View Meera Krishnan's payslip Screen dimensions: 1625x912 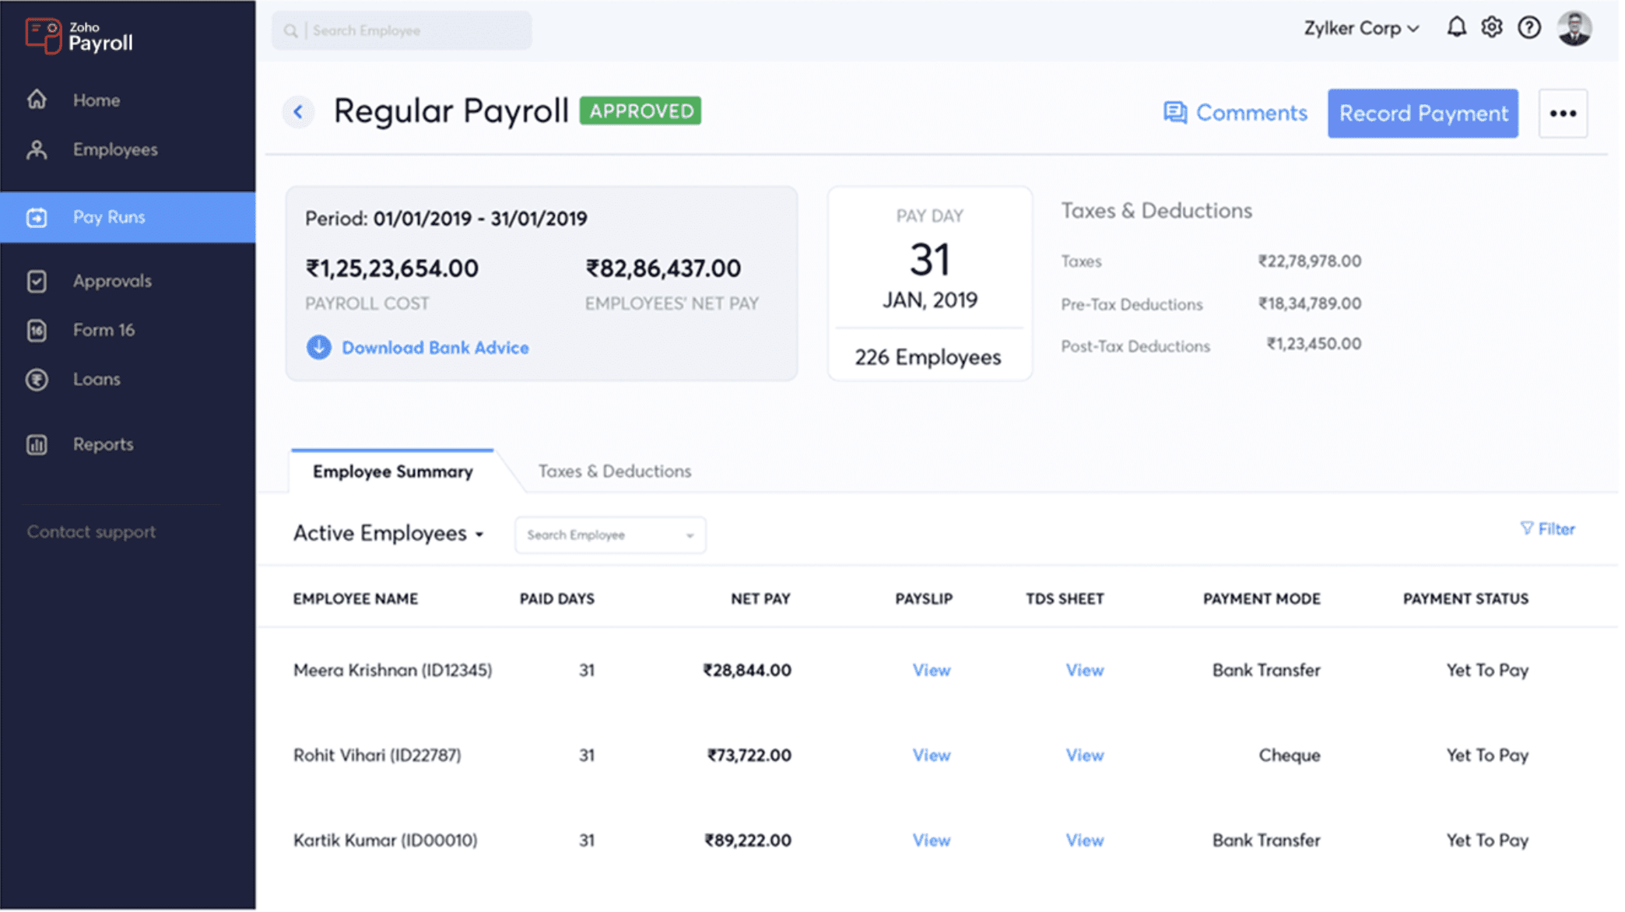point(931,670)
